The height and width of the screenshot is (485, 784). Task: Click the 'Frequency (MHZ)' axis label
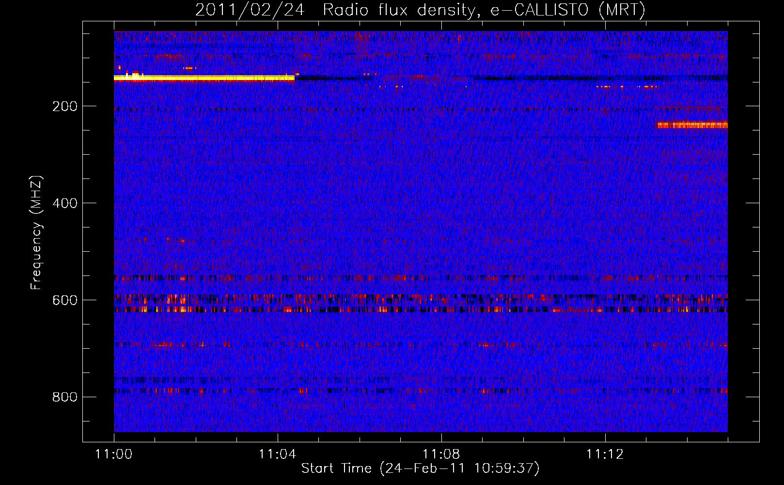pyautogui.click(x=36, y=233)
